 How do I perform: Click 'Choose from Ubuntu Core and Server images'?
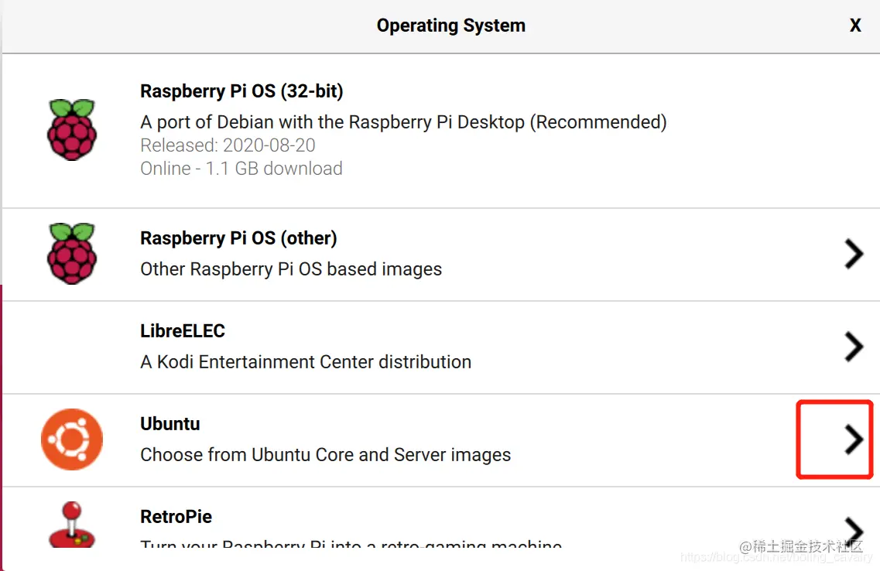click(326, 455)
